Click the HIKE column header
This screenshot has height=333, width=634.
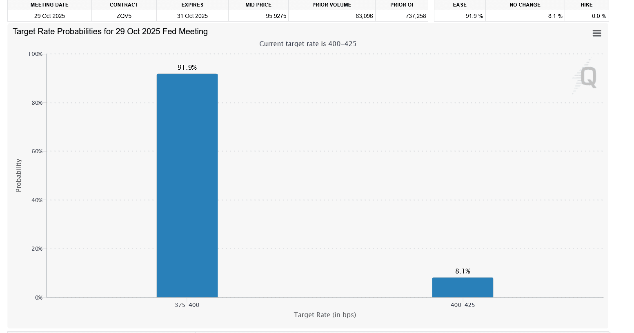pyautogui.click(x=587, y=4)
